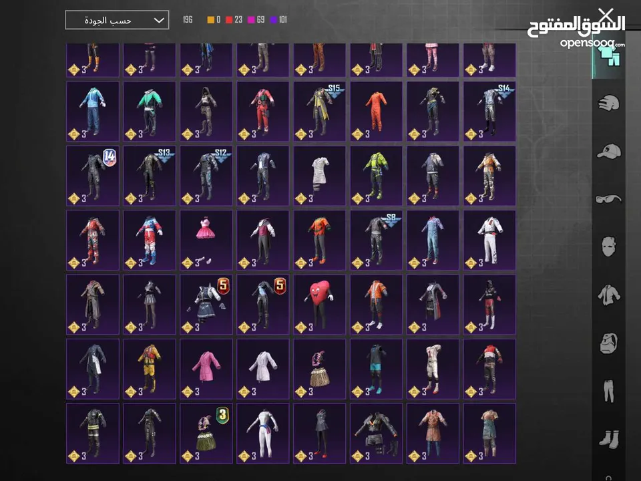This screenshot has height=481, width=641.
Task: Select the outfit tagged S13
Action: pos(150,176)
